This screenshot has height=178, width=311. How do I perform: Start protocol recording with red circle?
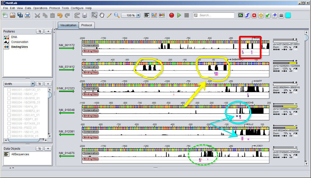(x=172, y=15)
